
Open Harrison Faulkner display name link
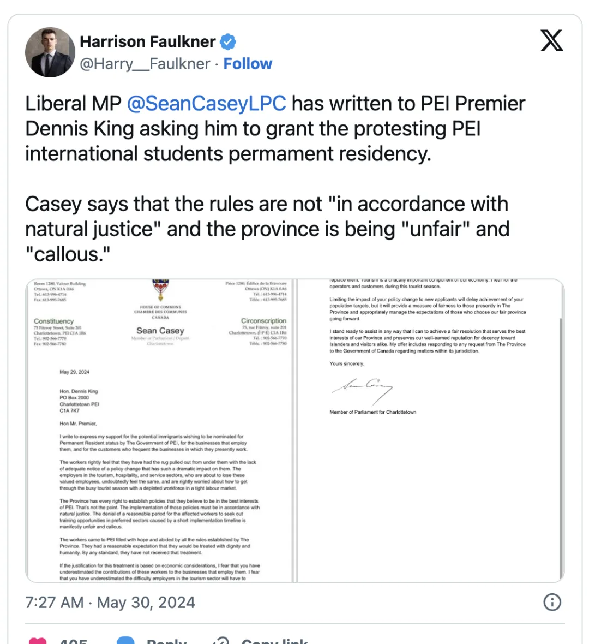click(x=147, y=42)
